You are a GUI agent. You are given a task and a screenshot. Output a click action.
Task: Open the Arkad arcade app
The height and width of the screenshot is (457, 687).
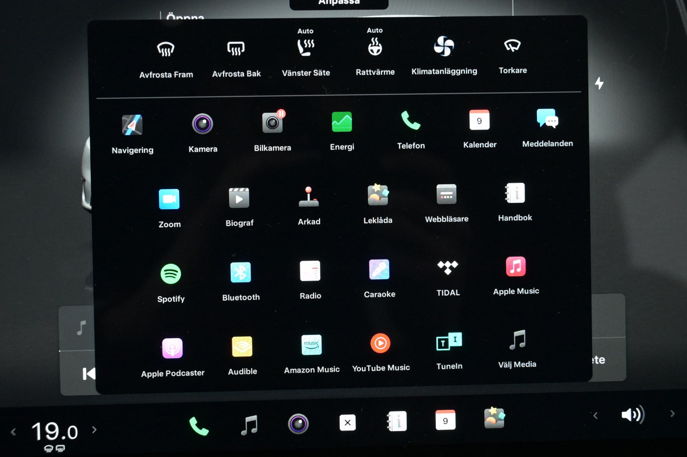[309, 197]
